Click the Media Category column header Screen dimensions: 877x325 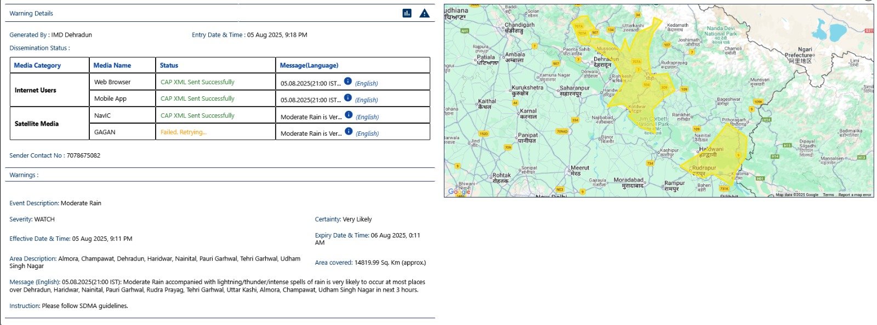pyautogui.click(x=37, y=65)
